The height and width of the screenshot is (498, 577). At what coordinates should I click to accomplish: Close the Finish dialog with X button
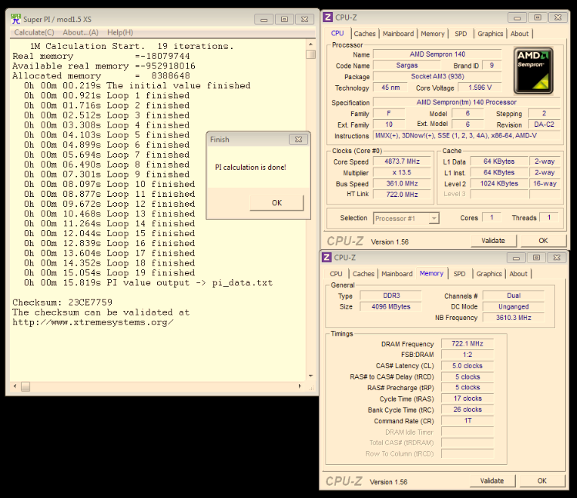point(298,140)
